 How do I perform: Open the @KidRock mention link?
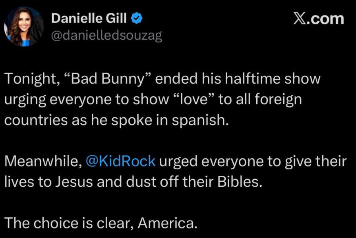coord(120,162)
